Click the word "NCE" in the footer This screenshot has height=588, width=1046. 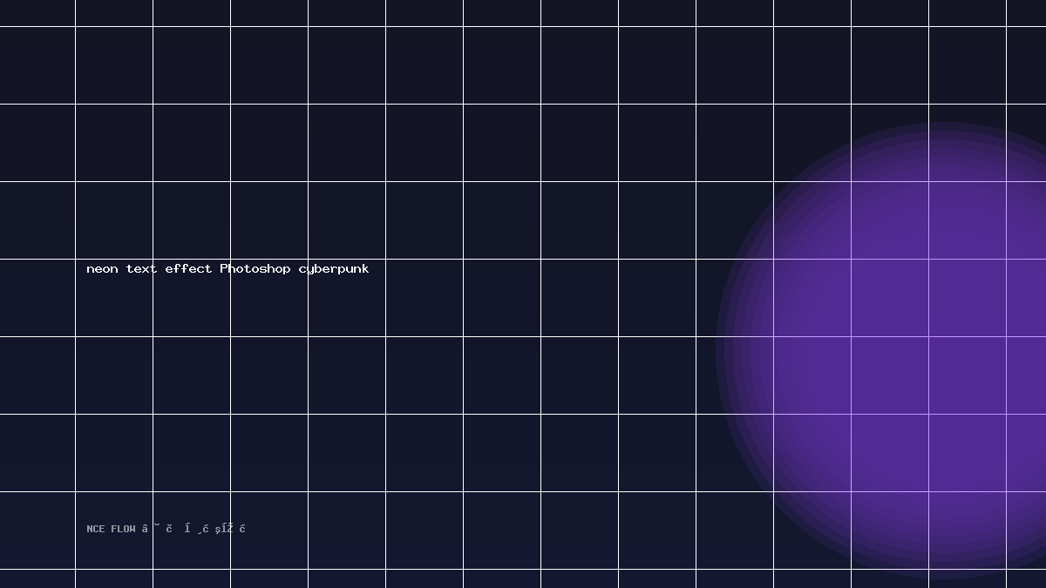click(96, 529)
